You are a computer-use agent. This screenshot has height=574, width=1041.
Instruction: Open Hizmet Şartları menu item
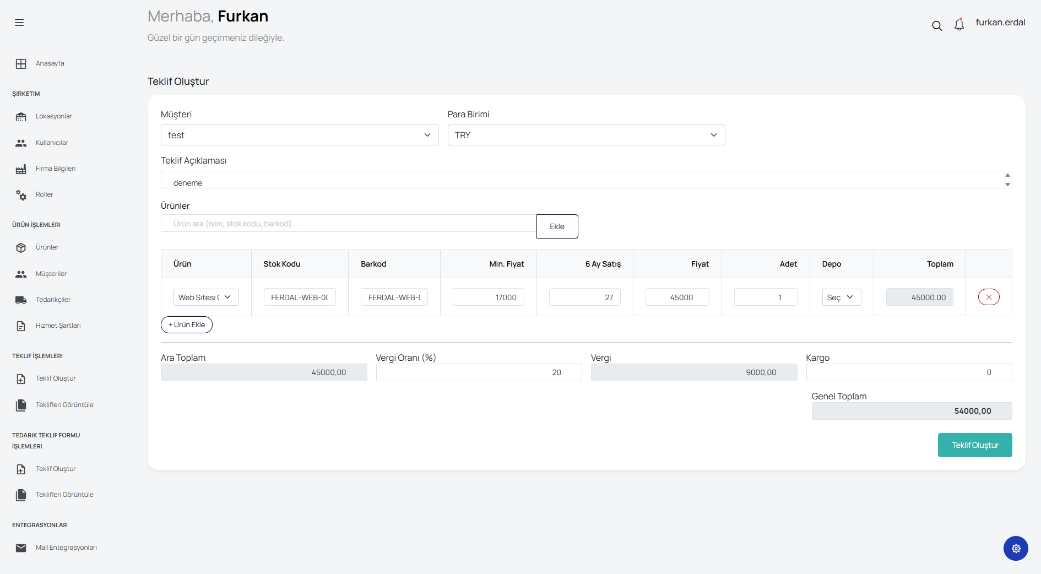58,326
